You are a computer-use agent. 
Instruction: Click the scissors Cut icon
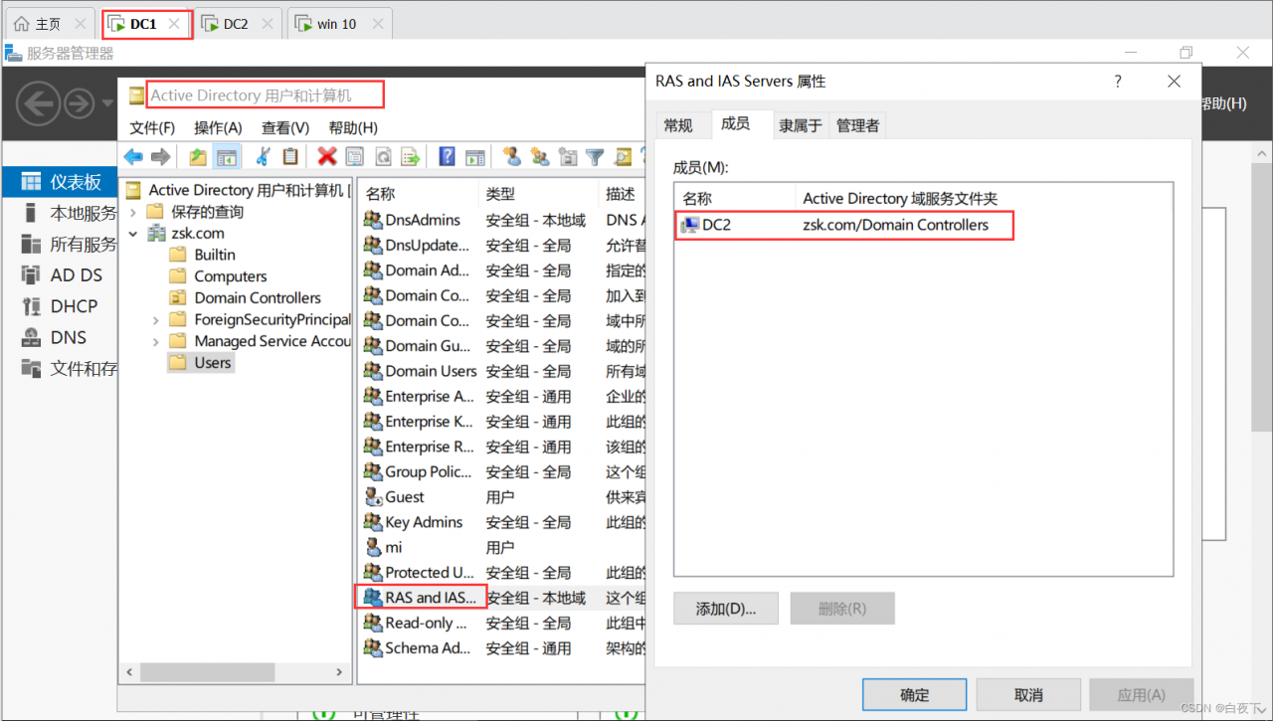pyautogui.click(x=264, y=156)
